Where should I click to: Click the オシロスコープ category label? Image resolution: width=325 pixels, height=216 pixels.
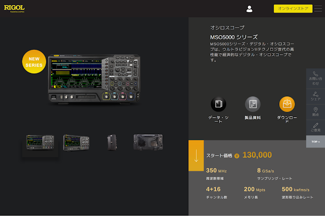pyautogui.click(x=227, y=27)
